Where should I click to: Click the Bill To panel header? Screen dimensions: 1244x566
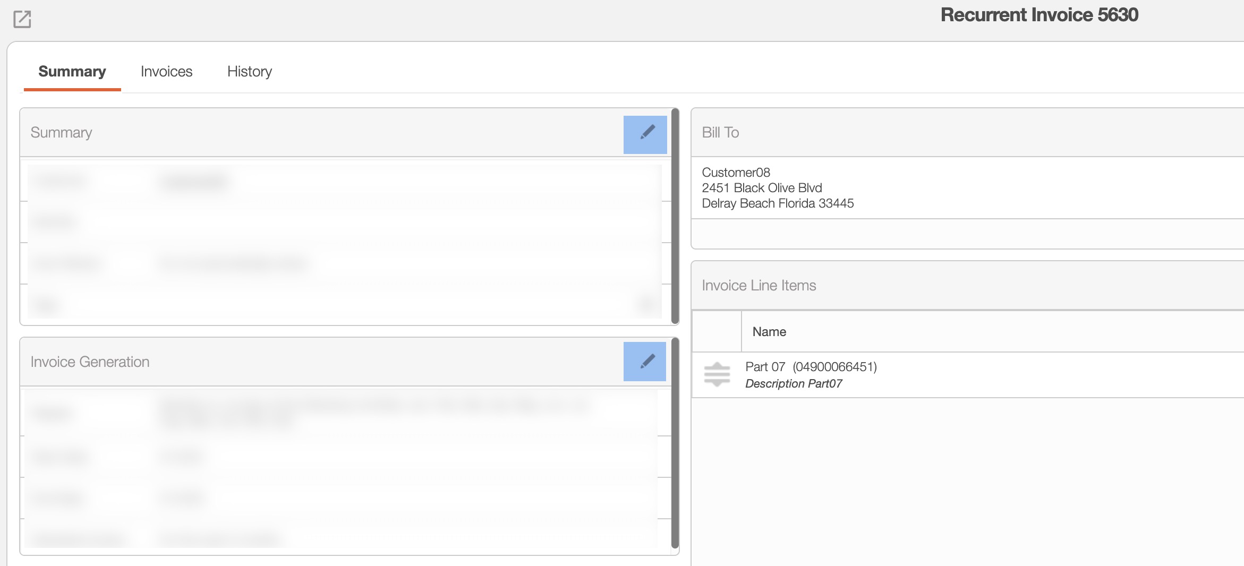[x=720, y=132]
